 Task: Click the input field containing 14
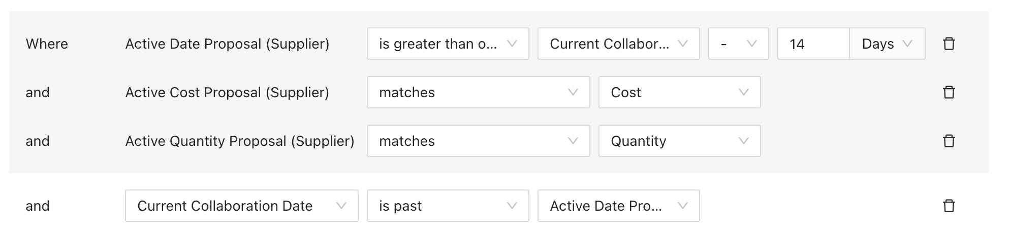813,44
